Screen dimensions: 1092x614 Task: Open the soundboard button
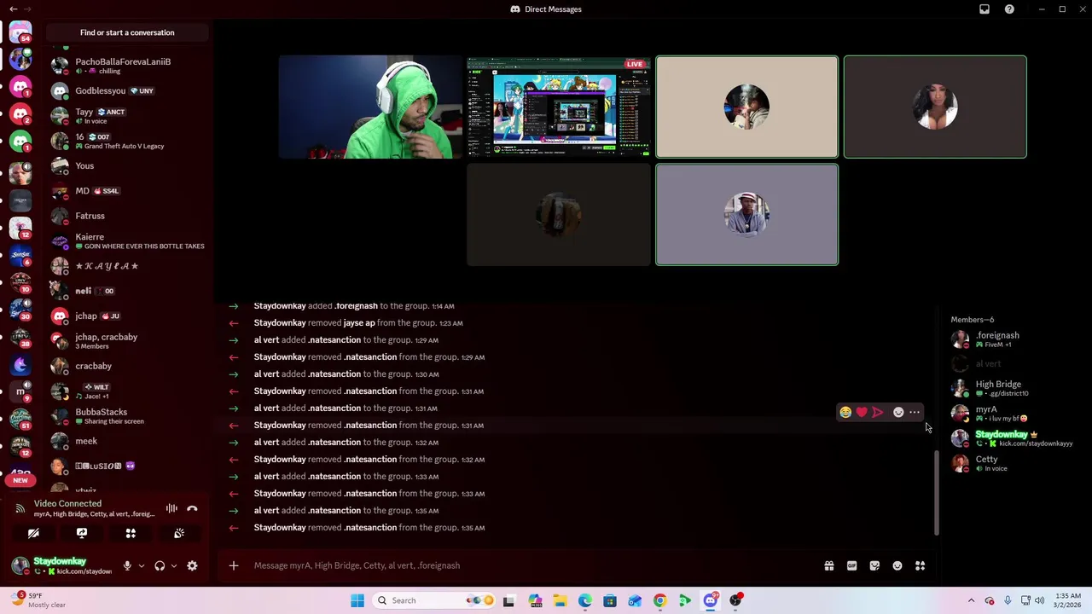pos(179,533)
